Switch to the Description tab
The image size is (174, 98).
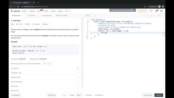(16, 16)
